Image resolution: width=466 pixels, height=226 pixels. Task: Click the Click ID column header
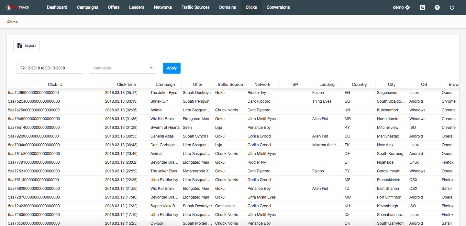coord(55,85)
